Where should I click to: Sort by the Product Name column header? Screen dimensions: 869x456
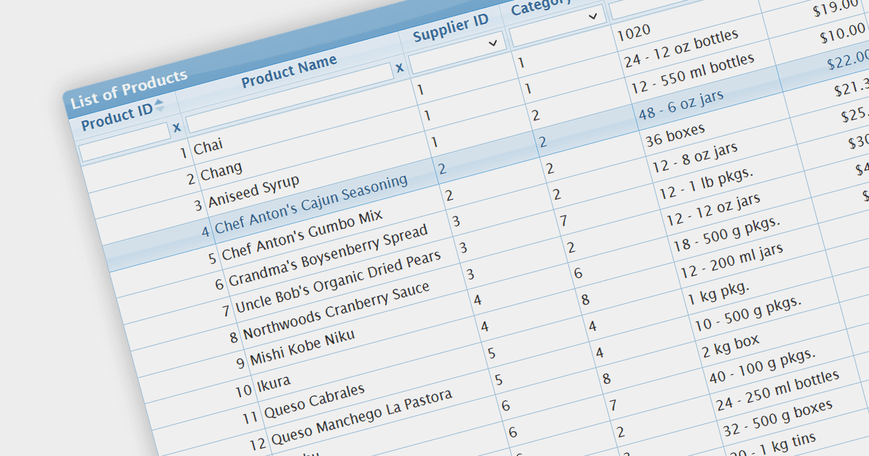point(289,71)
